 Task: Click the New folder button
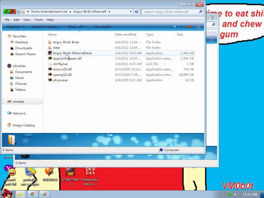(103, 27)
